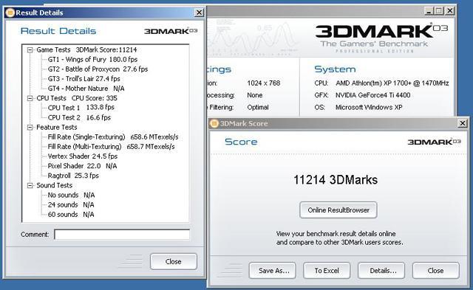Click the AMD Athlon XP 1700+ CPU text

[x=392, y=83]
